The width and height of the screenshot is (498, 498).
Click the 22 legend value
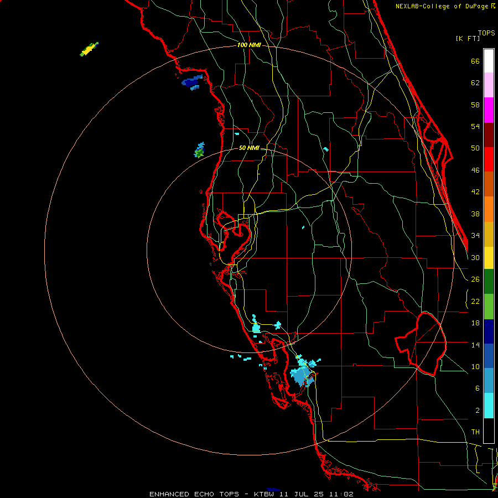pos(475,301)
